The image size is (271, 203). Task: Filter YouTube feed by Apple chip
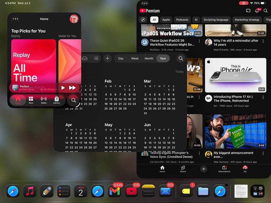[x=166, y=20]
